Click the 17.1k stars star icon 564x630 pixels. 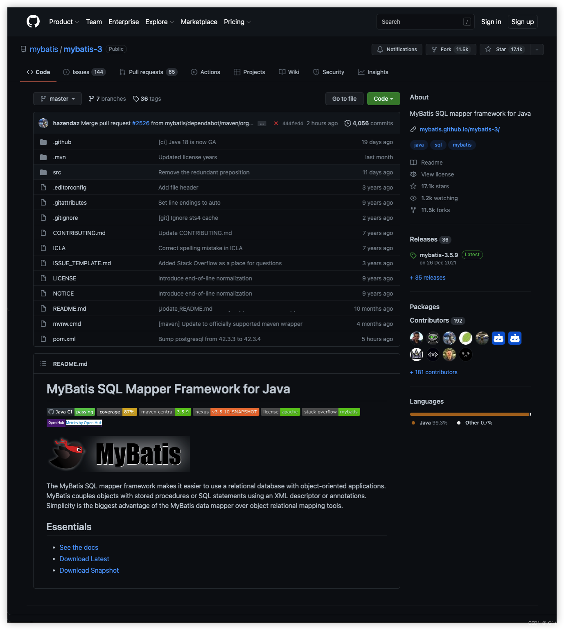[413, 186]
